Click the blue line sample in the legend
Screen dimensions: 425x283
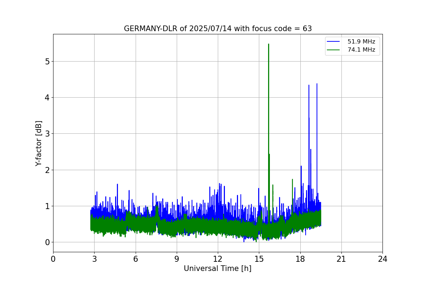(x=334, y=42)
